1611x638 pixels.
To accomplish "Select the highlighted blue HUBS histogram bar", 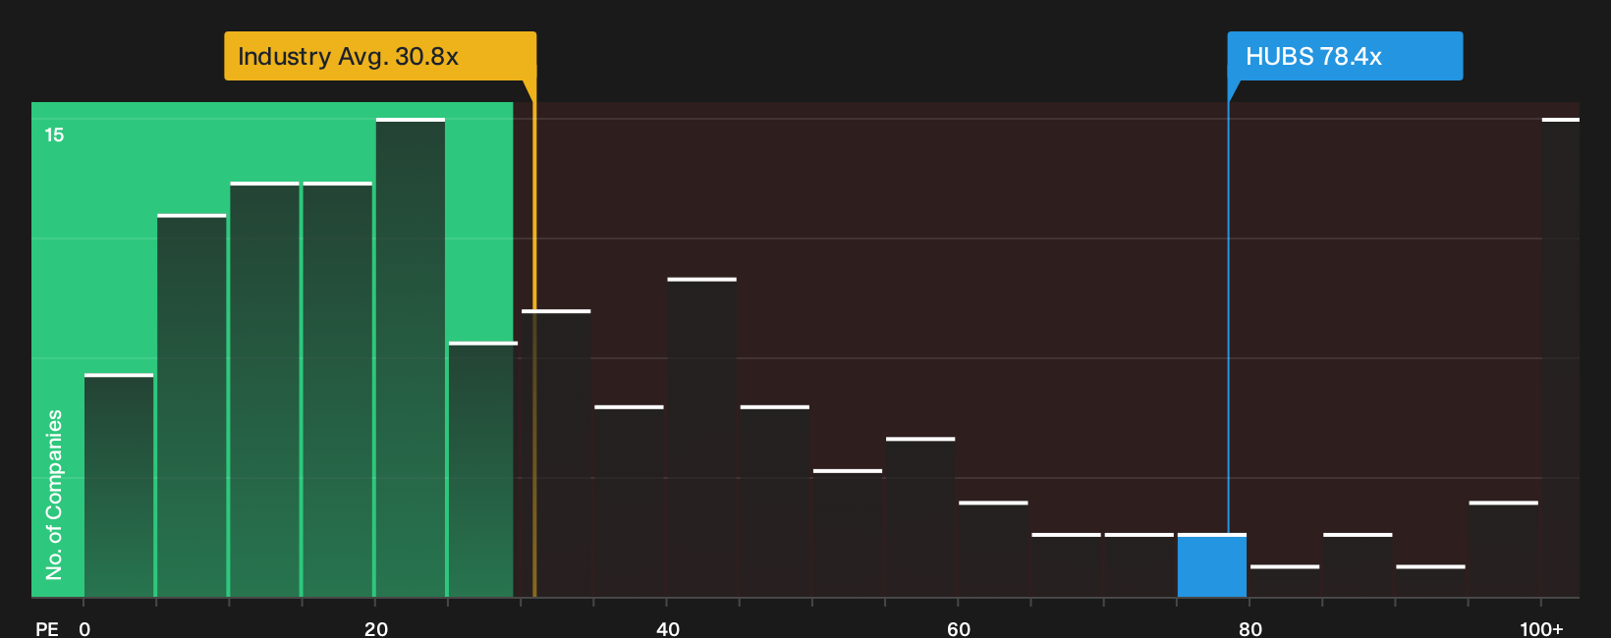I will coord(1212,565).
